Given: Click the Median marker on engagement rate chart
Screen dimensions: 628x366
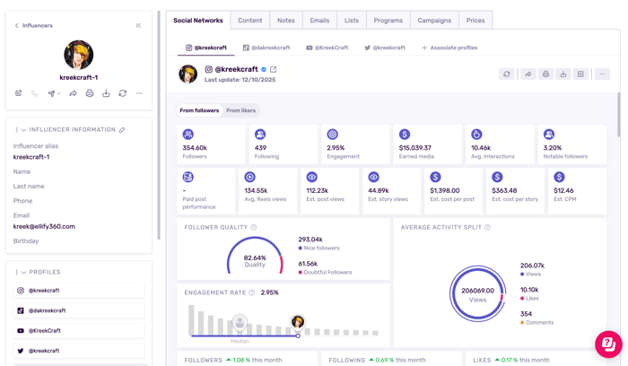Looking at the screenshot, I should tap(240, 323).
